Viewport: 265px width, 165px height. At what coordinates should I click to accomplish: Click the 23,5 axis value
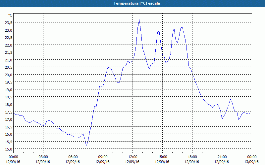pos(9,23)
